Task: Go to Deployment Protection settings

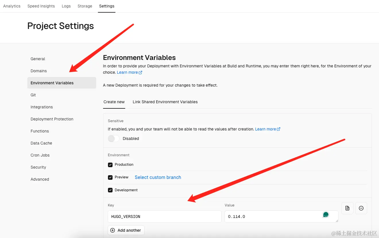Action: tap(62, 119)
